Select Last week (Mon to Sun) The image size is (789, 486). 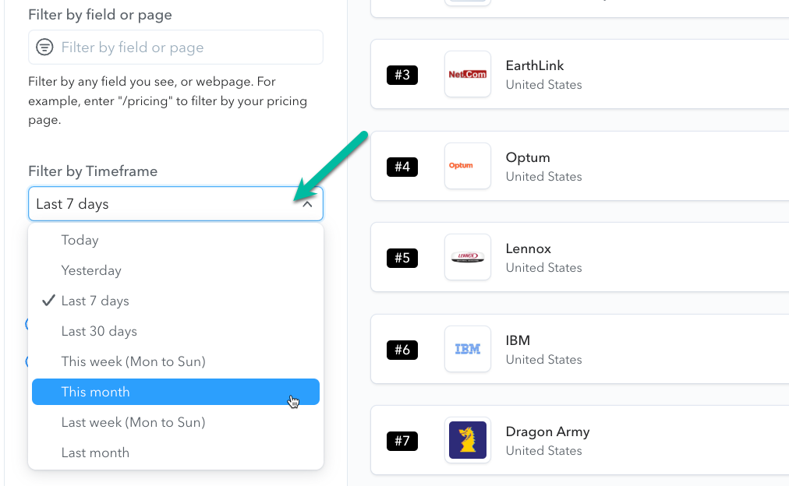[x=133, y=422]
